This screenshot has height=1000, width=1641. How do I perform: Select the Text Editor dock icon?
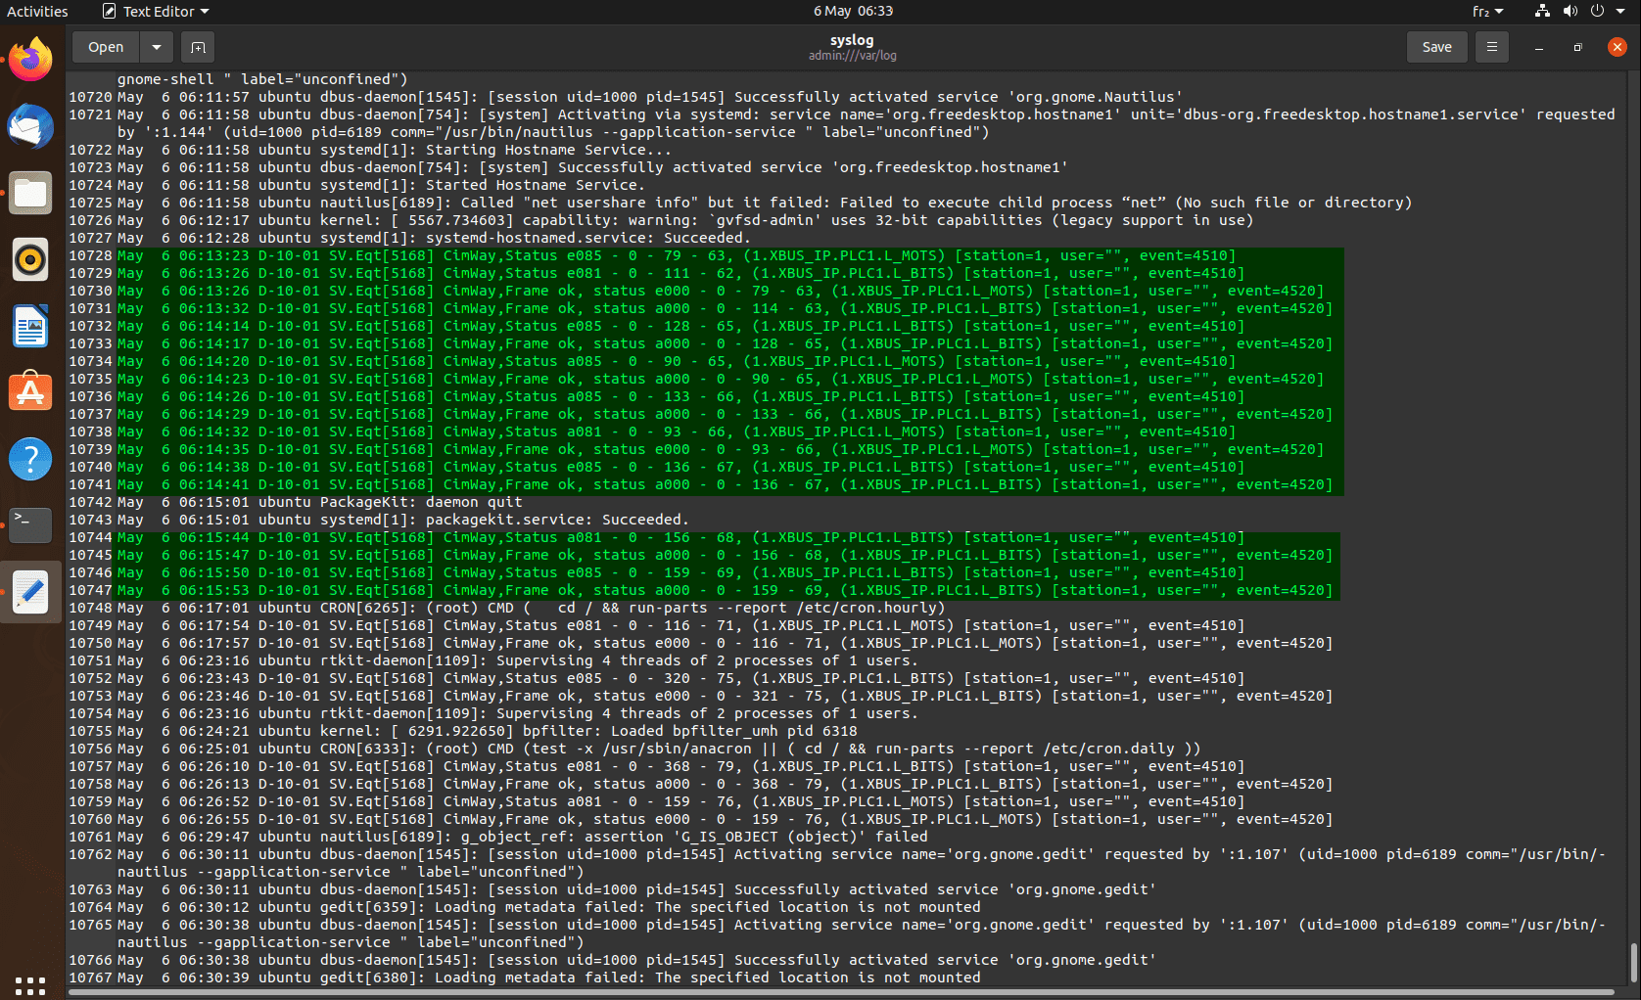click(30, 592)
